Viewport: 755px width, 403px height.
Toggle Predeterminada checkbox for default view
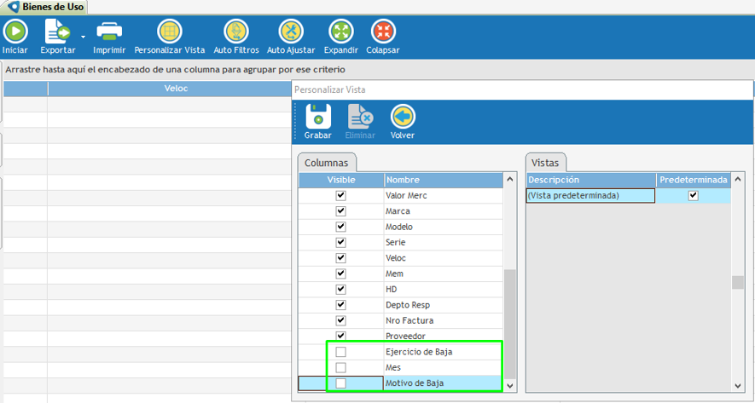694,196
